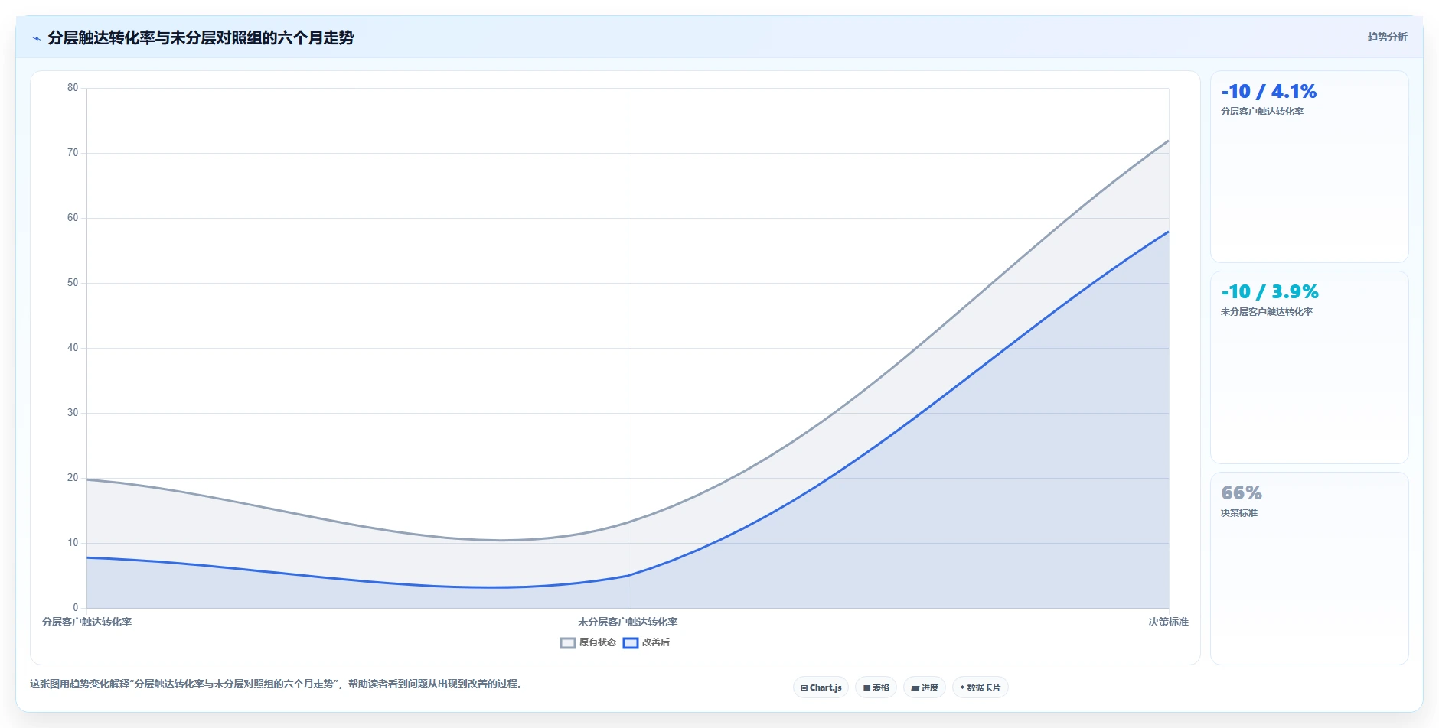Click the x-axis label 决策标准
Viewport: 1439px width, 728px height.
[x=1168, y=622]
